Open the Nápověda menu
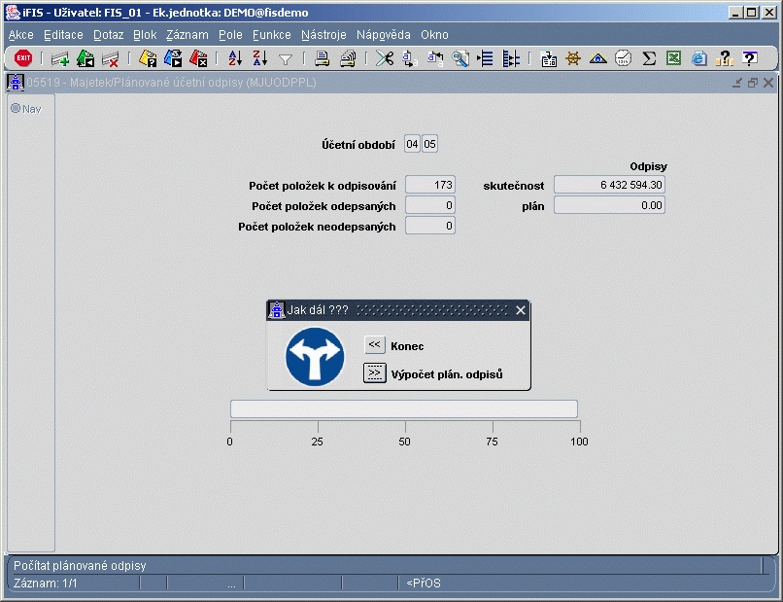This screenshot has height=602, width=783. tap(383, 35)
